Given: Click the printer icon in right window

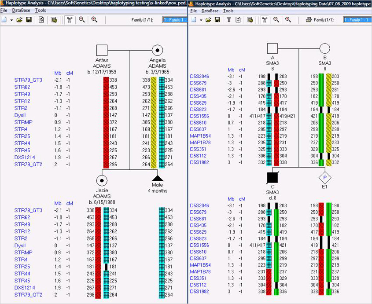Looking at the screenshot, I should [x=309, y=20].
